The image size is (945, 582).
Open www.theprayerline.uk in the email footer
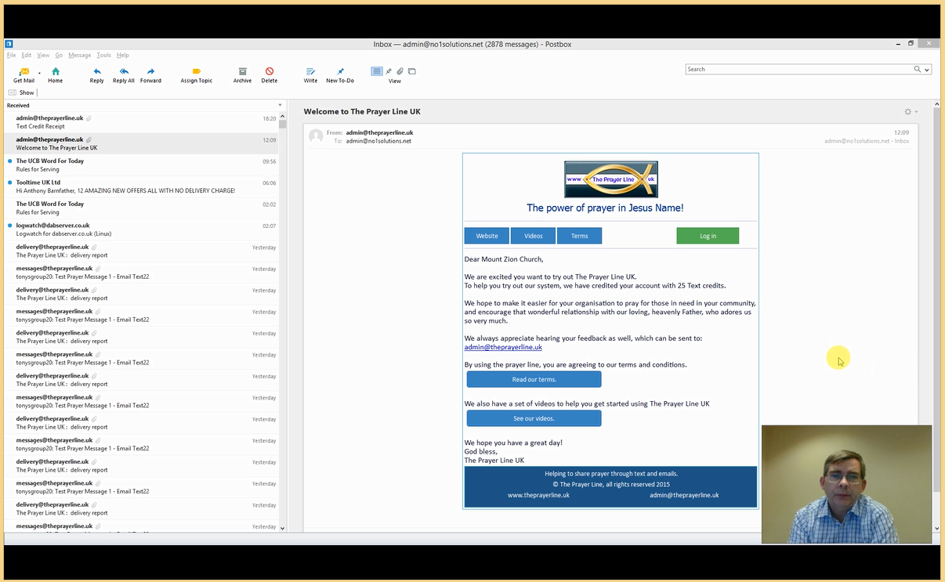538,495
